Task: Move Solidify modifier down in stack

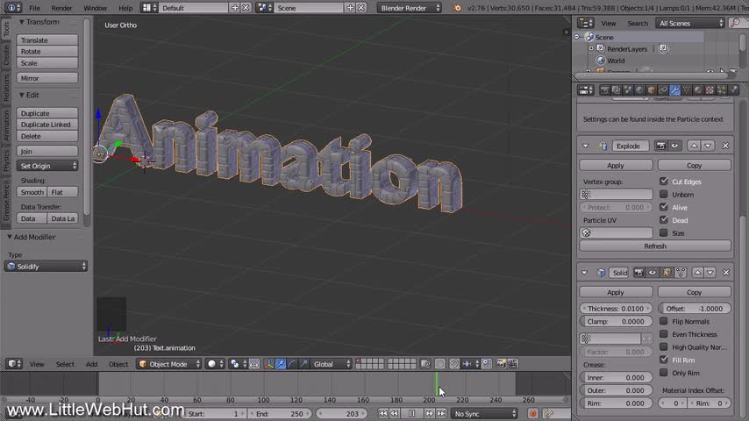Action: 710,273
